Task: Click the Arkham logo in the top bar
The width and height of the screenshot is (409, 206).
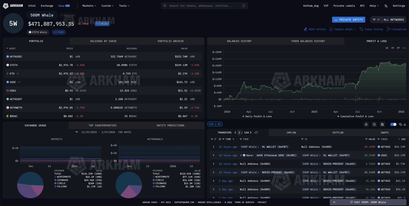Action: coord(13,5)
